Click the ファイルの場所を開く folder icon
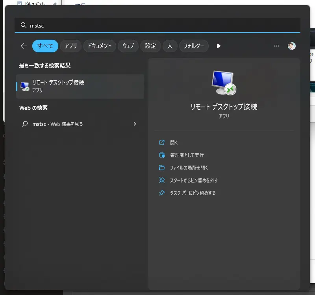Screen dimensions: 315x295 [x=161, y=168]
